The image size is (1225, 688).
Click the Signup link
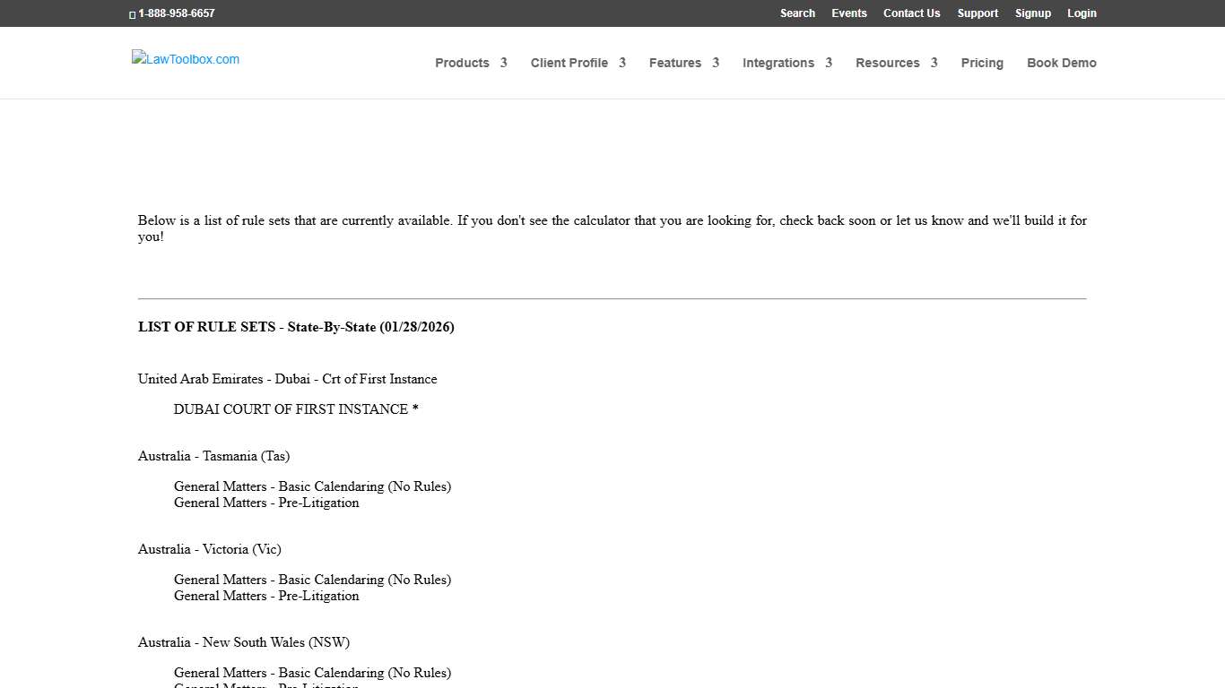(1032, 13)
